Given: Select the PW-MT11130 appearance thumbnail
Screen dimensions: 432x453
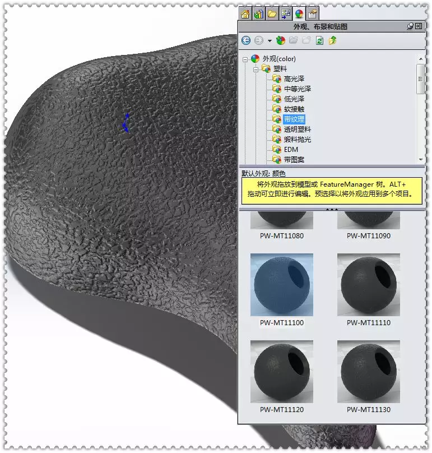Looking at the screenshot, I should (369, 372).
